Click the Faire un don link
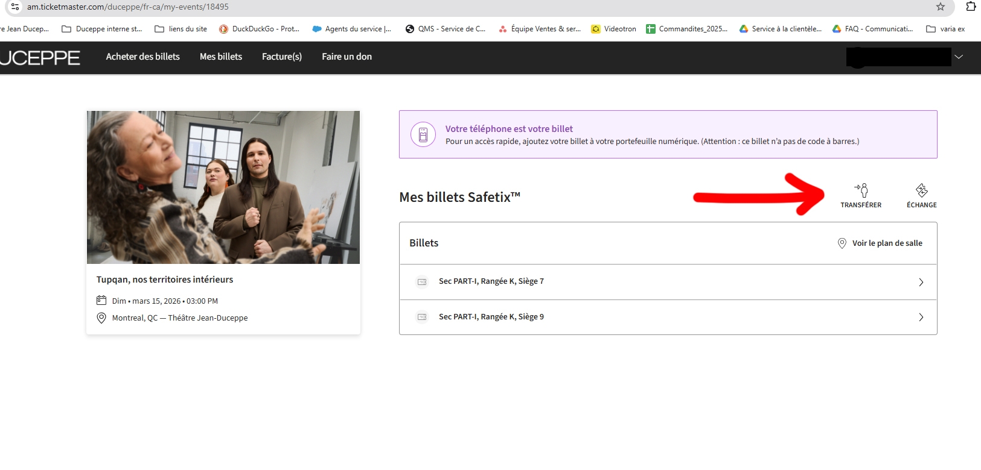981x470 pixels. pos(347,57)
